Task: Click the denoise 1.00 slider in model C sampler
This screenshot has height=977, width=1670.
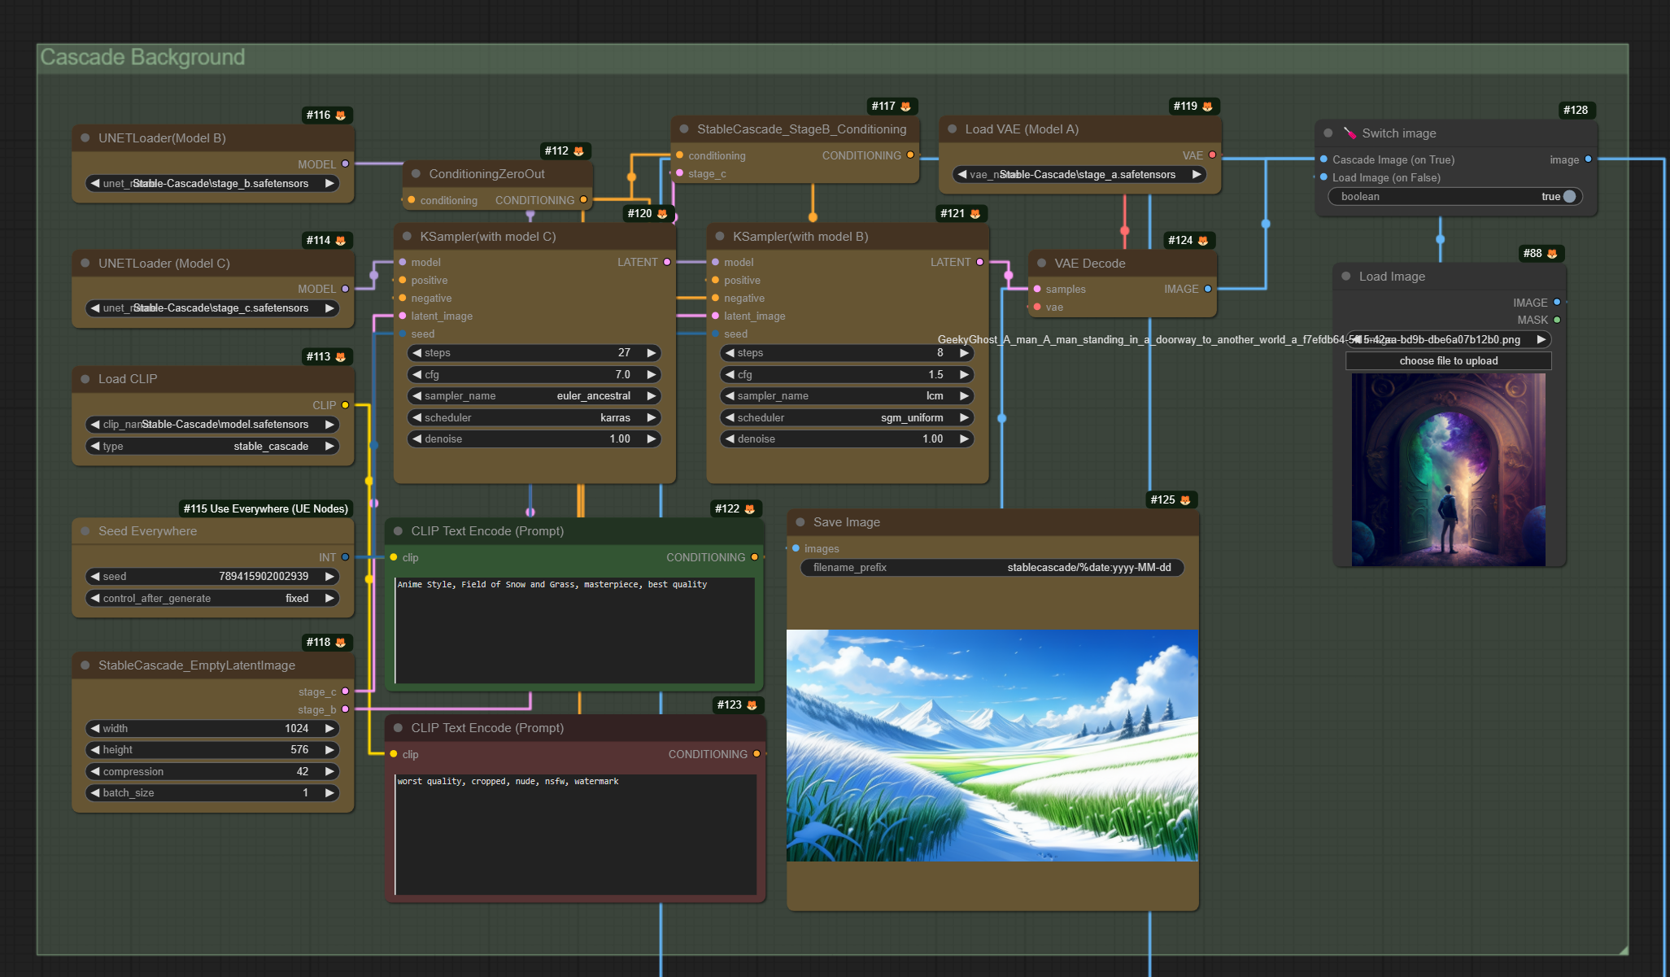Action: (x=534, y=439)
